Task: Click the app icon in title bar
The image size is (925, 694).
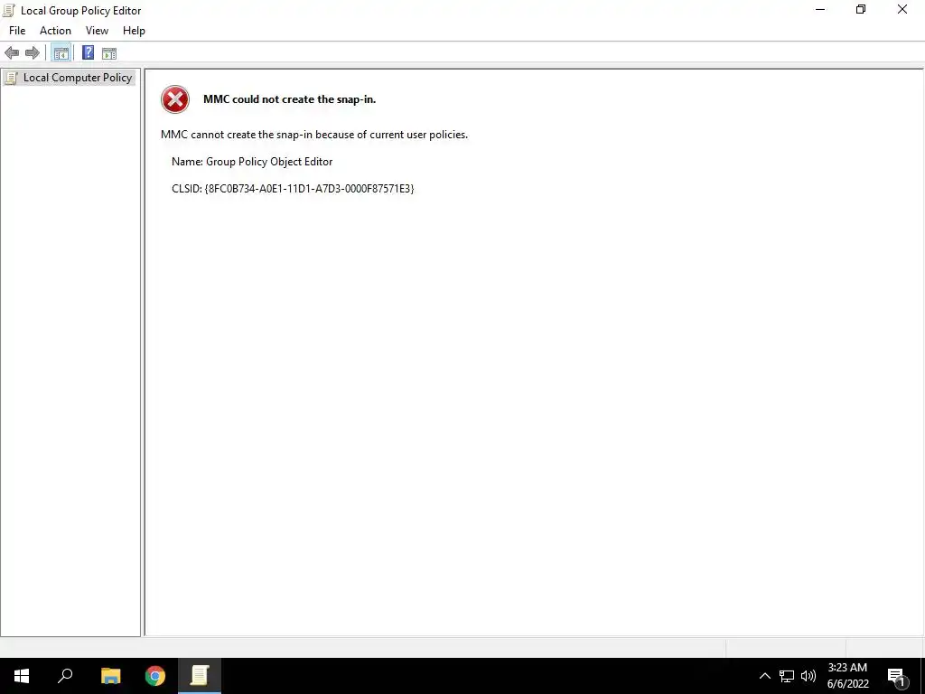Action: (8, 10)
